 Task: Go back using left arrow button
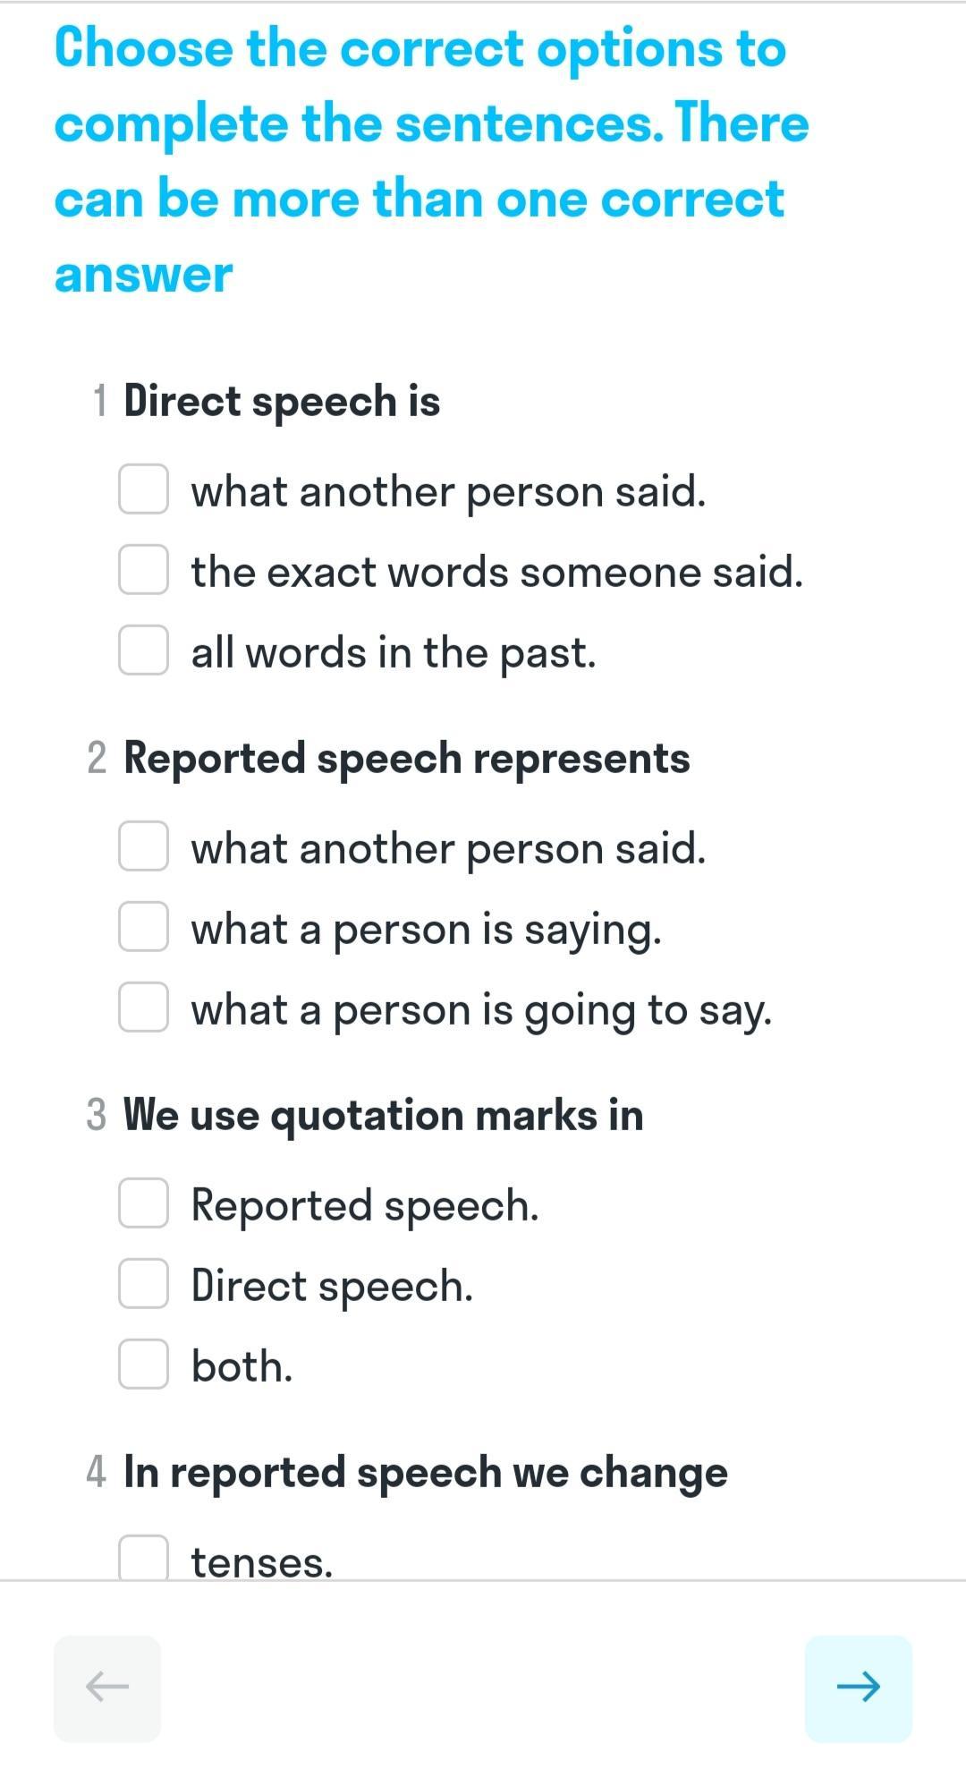click(107, 1688)
